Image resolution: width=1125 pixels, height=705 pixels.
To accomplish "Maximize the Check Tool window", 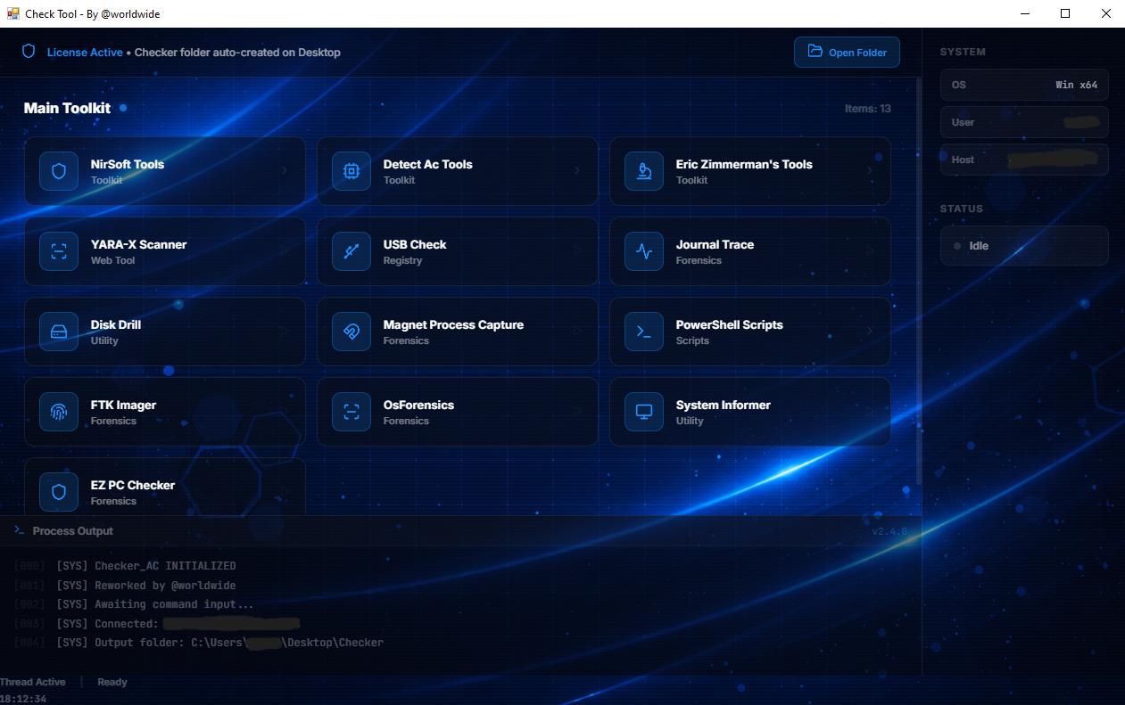I will (1065, 13).
